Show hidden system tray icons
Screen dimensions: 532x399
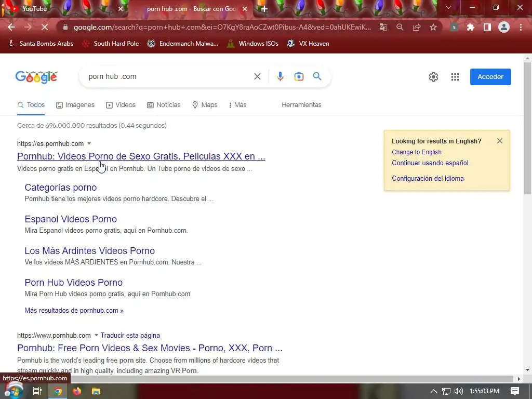click(x=434, y=391)
